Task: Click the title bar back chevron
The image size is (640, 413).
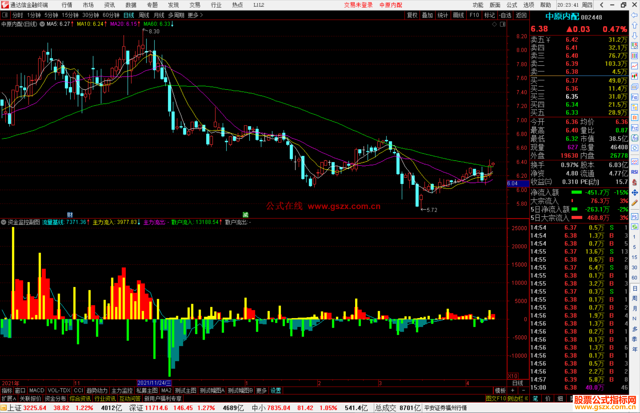Action: (x=601, y=5)
